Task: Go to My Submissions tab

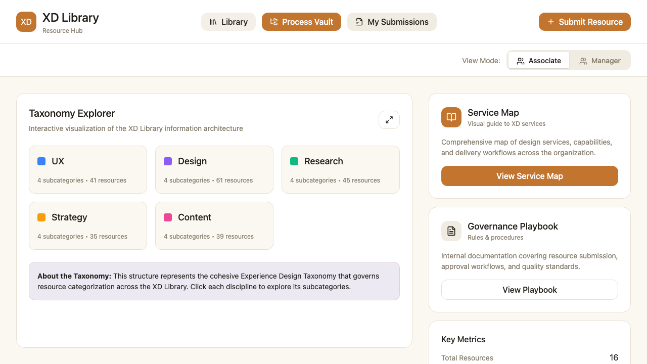Action: (x=392, y=22)
